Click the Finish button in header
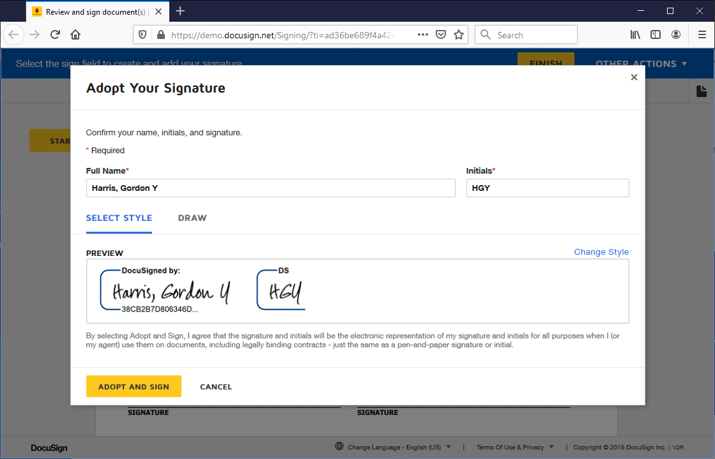Image resolution: width=715 pixels, height=459 pixels. (546, 60)
